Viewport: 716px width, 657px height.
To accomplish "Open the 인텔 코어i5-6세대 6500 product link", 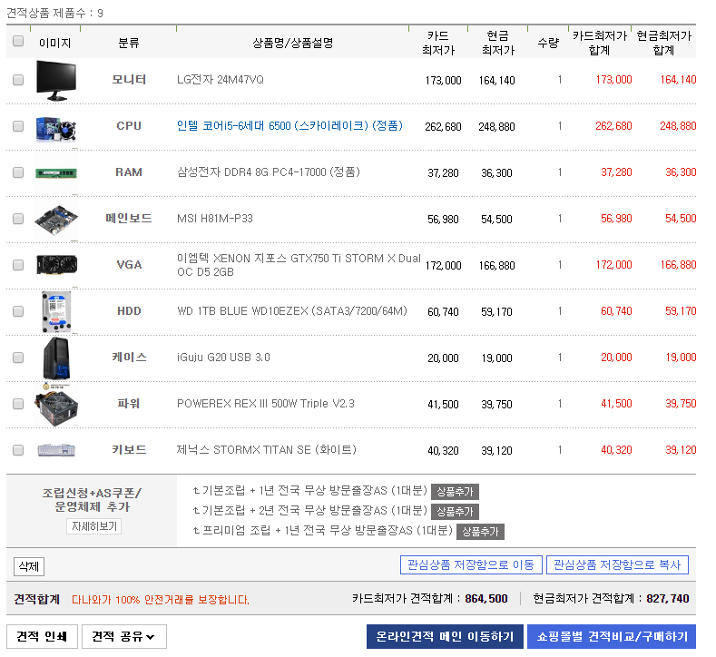I will tap(289, 125).
